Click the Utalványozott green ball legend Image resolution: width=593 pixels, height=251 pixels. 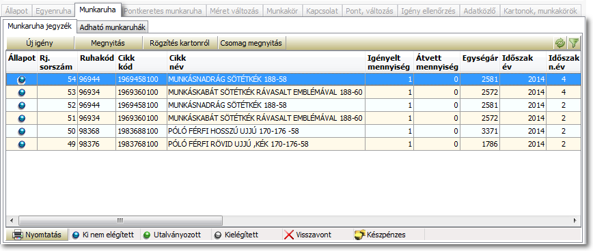(x=147, y=235)
